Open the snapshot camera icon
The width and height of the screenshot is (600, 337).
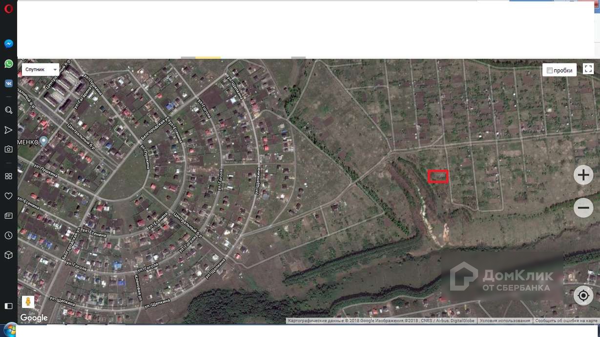pos(8,149)
